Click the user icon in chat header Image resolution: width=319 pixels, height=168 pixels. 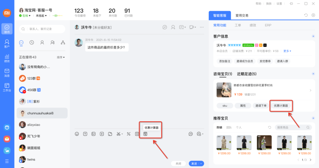coord(173,27)
